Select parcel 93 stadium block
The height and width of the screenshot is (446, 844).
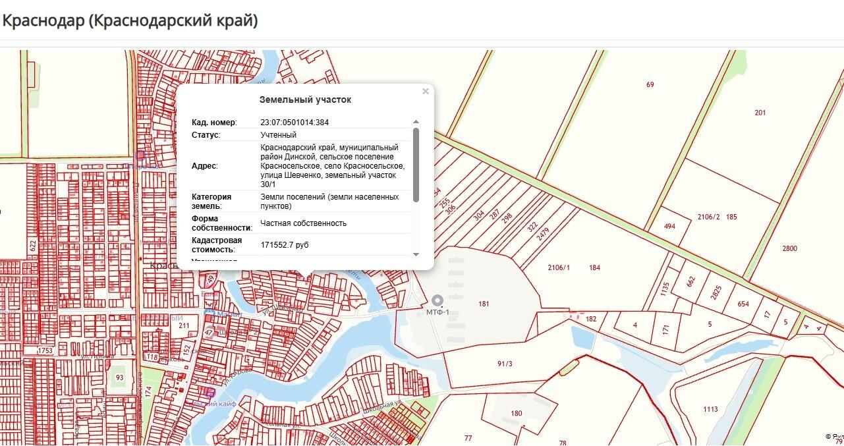coord(119,377)
